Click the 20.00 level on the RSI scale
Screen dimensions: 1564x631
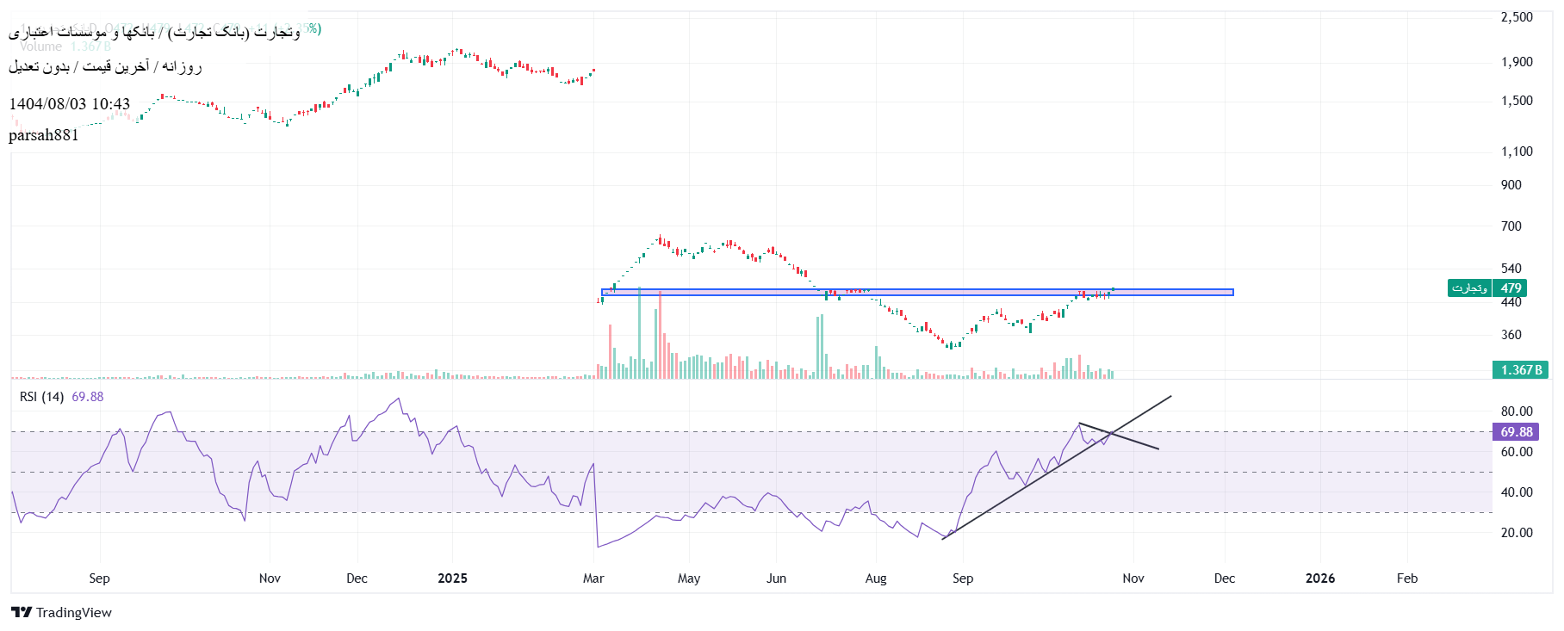(1517, 533)
